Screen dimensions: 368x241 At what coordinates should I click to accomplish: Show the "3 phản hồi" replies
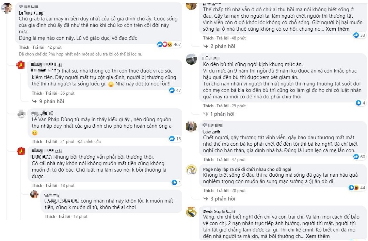pos(223,199)
